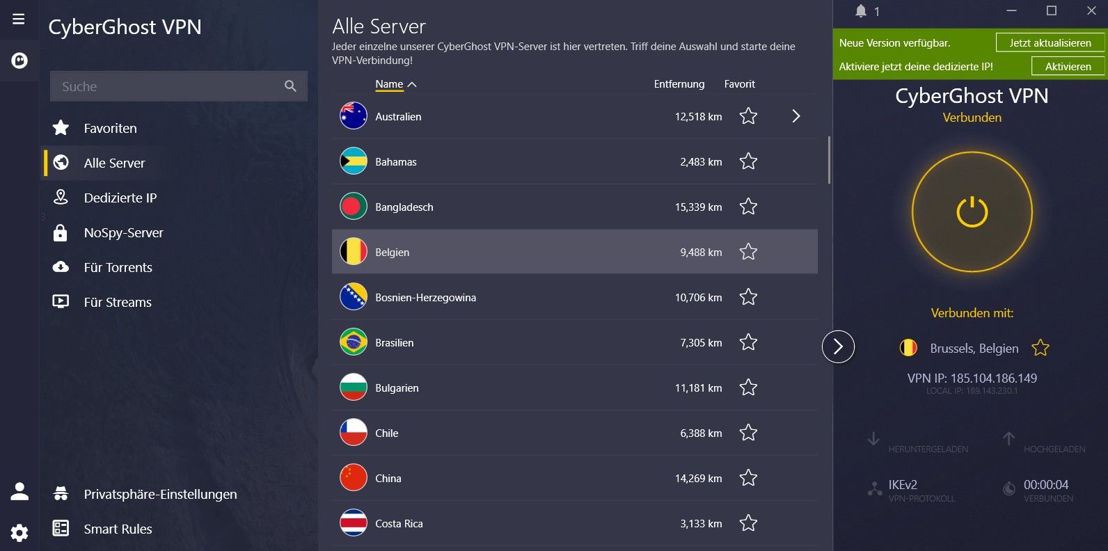This screenshot has height=551, width=1108.
Task: Sort servers by Entfernung column
Action: pos(679,84)
